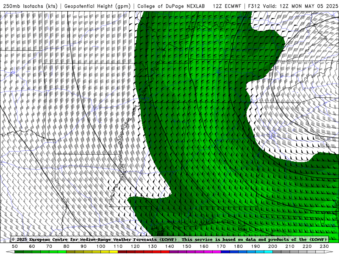Viewport: 339px width, 254px height.
Task: Click the '70' color scale label
Action: tap(49, 246)
